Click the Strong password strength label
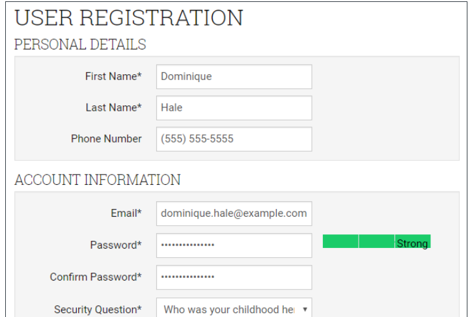 (412, 243)
